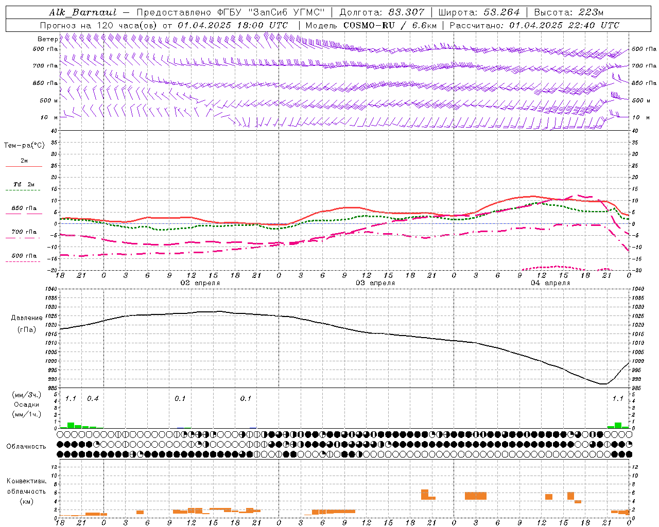Select the 04 апреля date label
This screenshot has height=527, width=659.
point(550,283)
